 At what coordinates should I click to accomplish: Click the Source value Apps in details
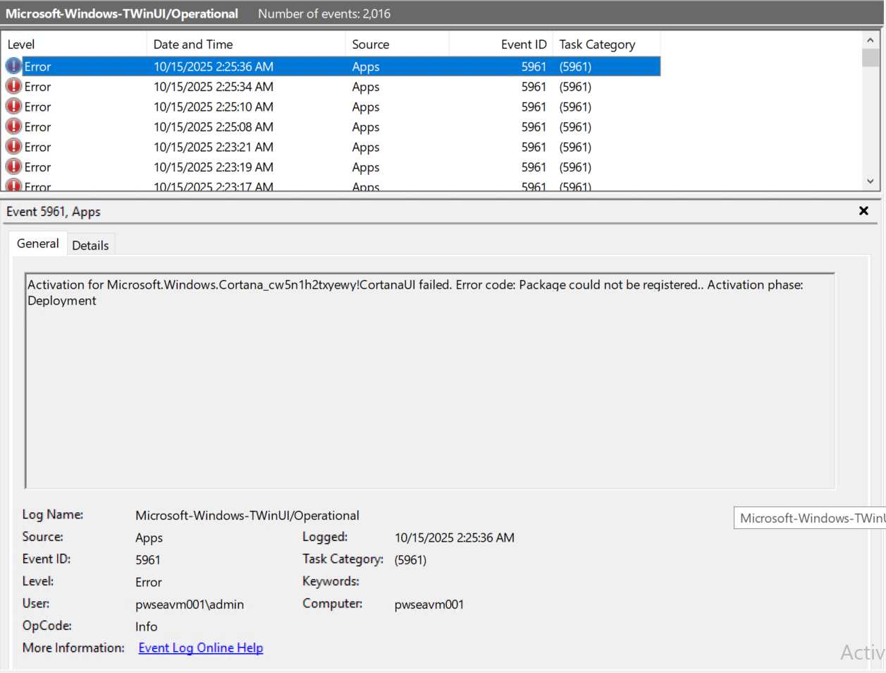tap(149, 538)
